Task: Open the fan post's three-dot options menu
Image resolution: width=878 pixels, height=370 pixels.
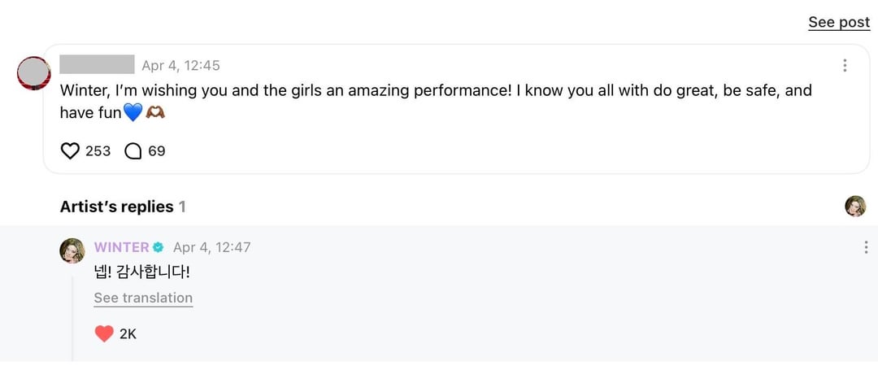Action: click(845, 65)
